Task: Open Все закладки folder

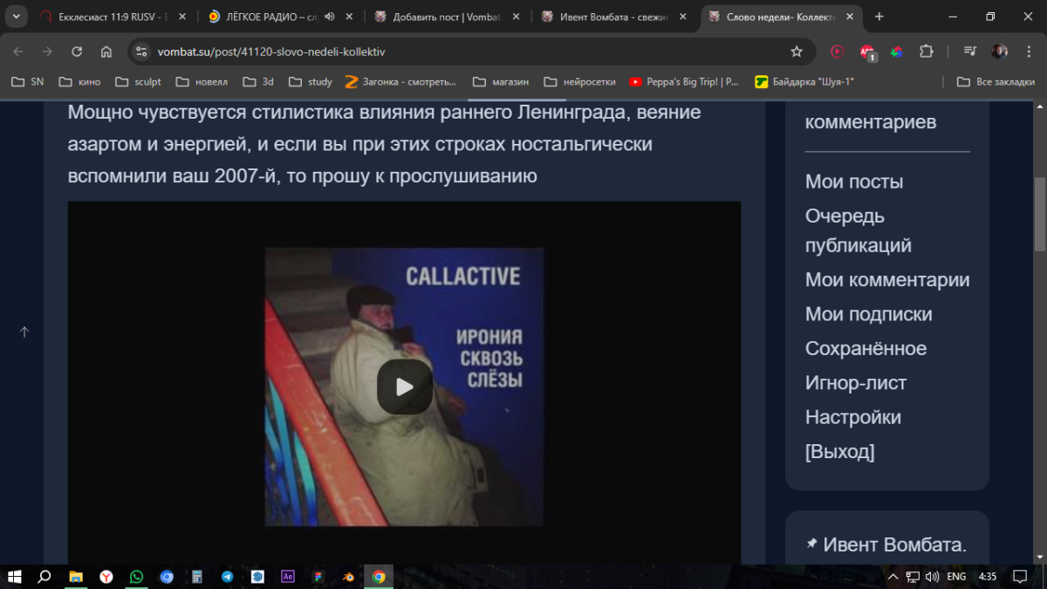Action: click(x=996, y=82)
